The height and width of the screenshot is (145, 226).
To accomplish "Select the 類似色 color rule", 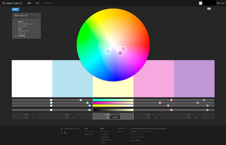I will 21,22.
